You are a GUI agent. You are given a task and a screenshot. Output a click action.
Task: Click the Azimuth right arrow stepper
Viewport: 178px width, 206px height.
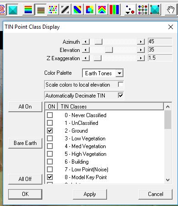point(141,41)
